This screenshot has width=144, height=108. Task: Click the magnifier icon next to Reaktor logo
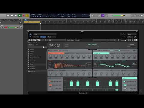click(x=45, y=40)
